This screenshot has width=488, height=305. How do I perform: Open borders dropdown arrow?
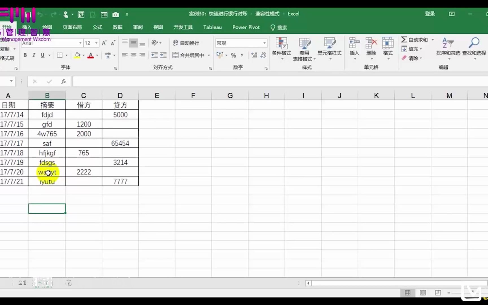67,55
